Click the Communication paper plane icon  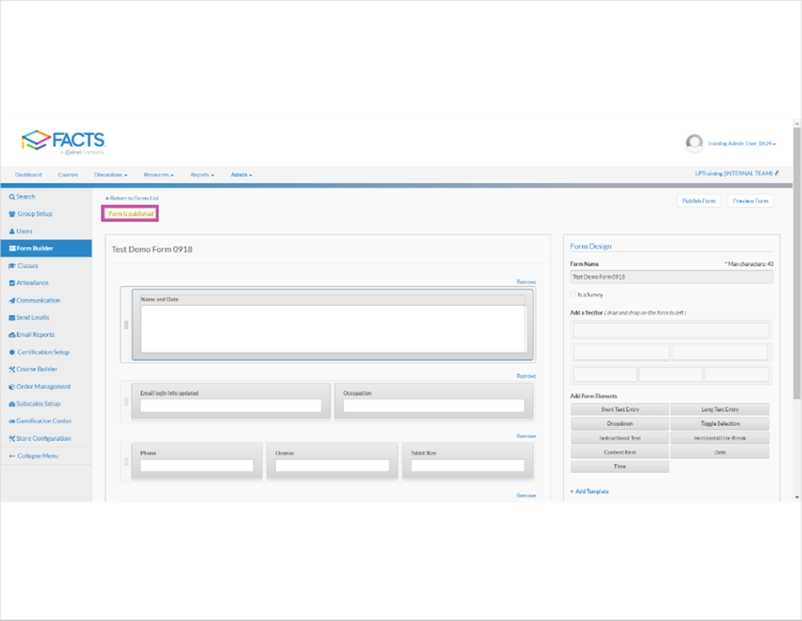coord(12,301)
